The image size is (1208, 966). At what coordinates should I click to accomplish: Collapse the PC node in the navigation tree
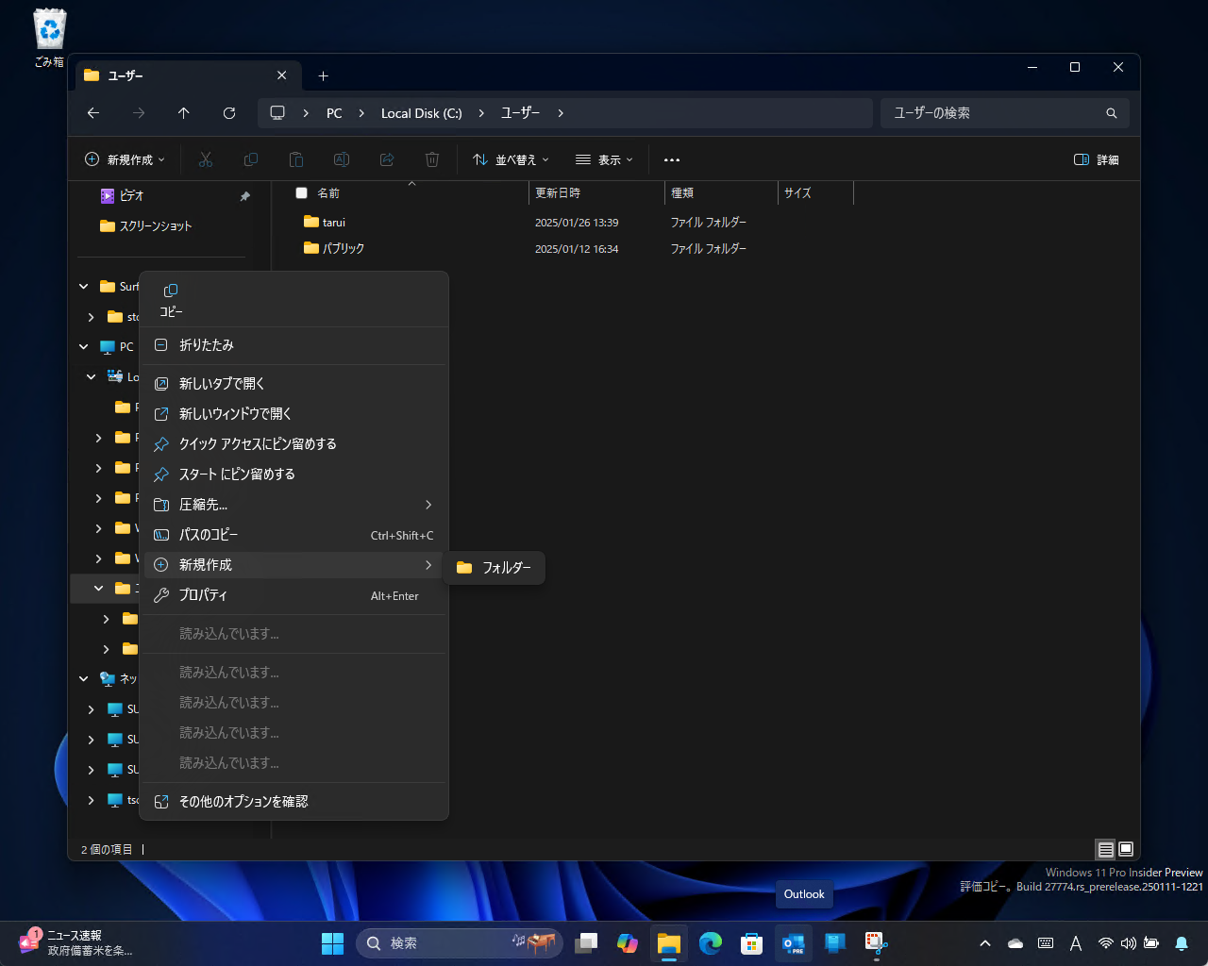click(83, 346)
